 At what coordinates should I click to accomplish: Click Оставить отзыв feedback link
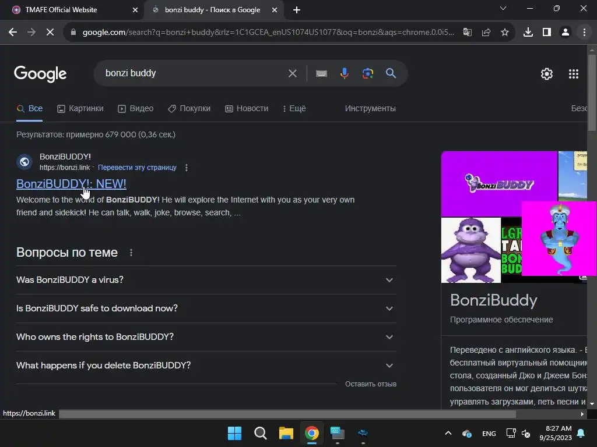(370, 384)
